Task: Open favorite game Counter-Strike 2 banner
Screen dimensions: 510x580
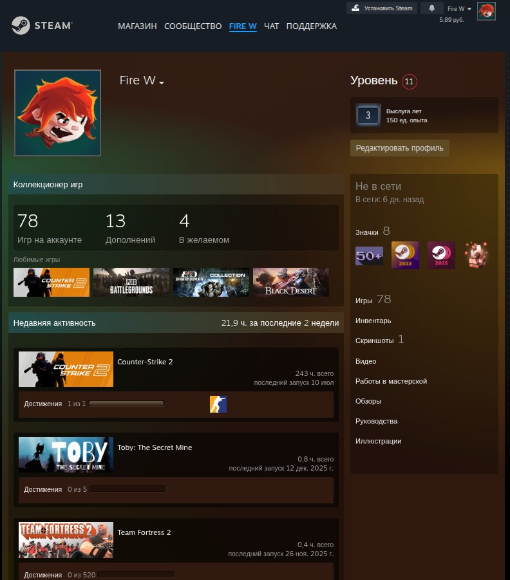Action: (x=52, y=282)
